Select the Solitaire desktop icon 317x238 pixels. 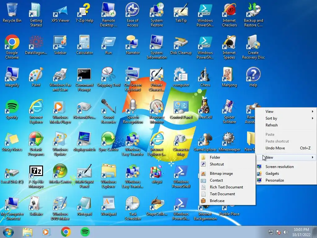coord(36,206)
